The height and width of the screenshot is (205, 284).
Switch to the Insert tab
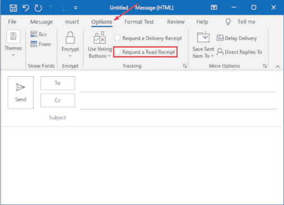click(72, 22)
